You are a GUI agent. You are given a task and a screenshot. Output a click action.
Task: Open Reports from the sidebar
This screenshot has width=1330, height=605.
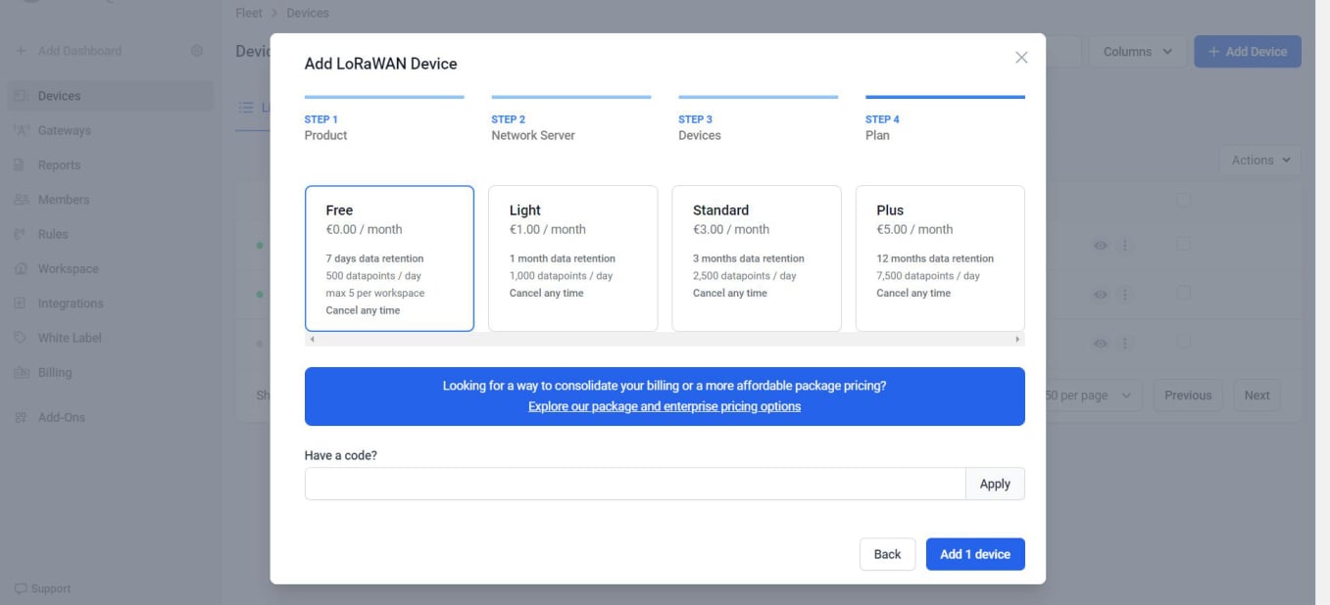pyautogui.click(x=58, y=164)
